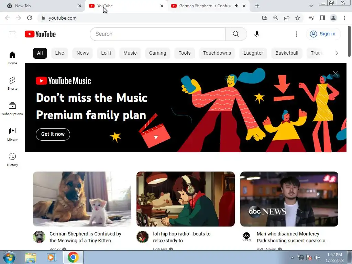Open ABC News channel avatar
This screenshot has width=352, height=264.
[246, 237]
